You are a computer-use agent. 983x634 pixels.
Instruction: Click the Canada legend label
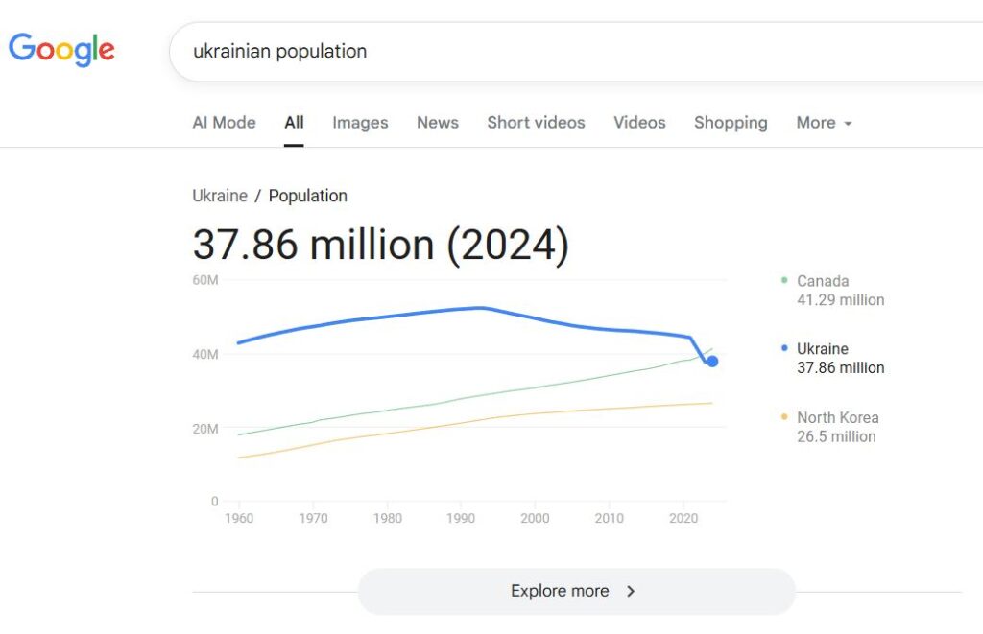[x=823, y=281]
